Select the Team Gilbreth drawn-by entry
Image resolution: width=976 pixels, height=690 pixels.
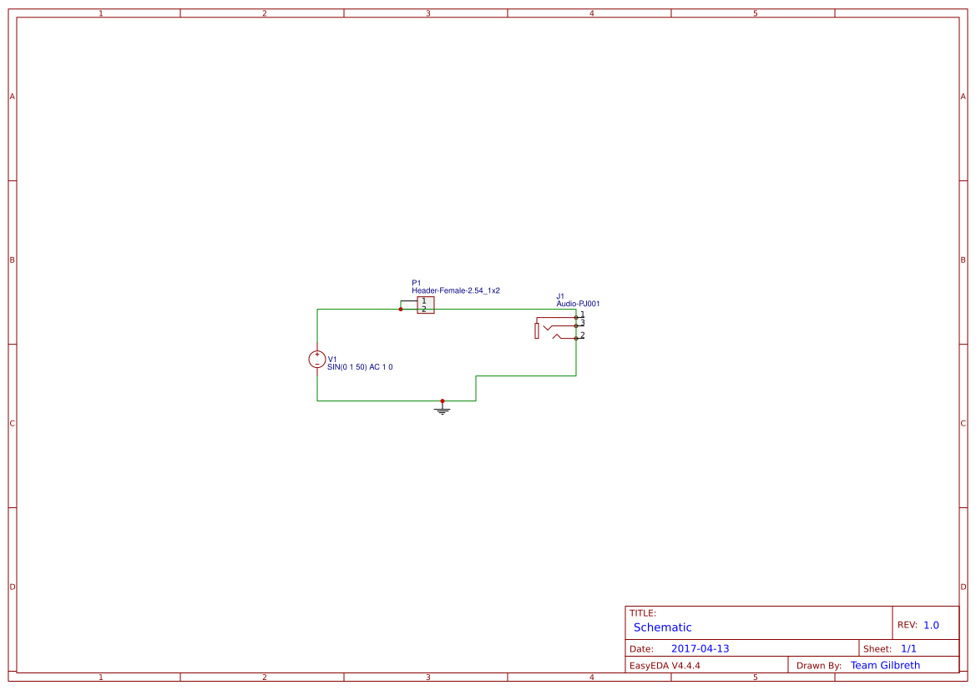coord(885,665)
